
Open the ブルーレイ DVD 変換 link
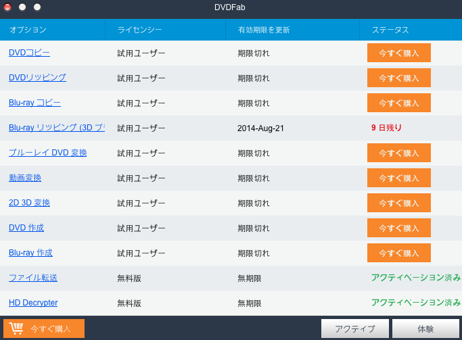coord(48,153)
